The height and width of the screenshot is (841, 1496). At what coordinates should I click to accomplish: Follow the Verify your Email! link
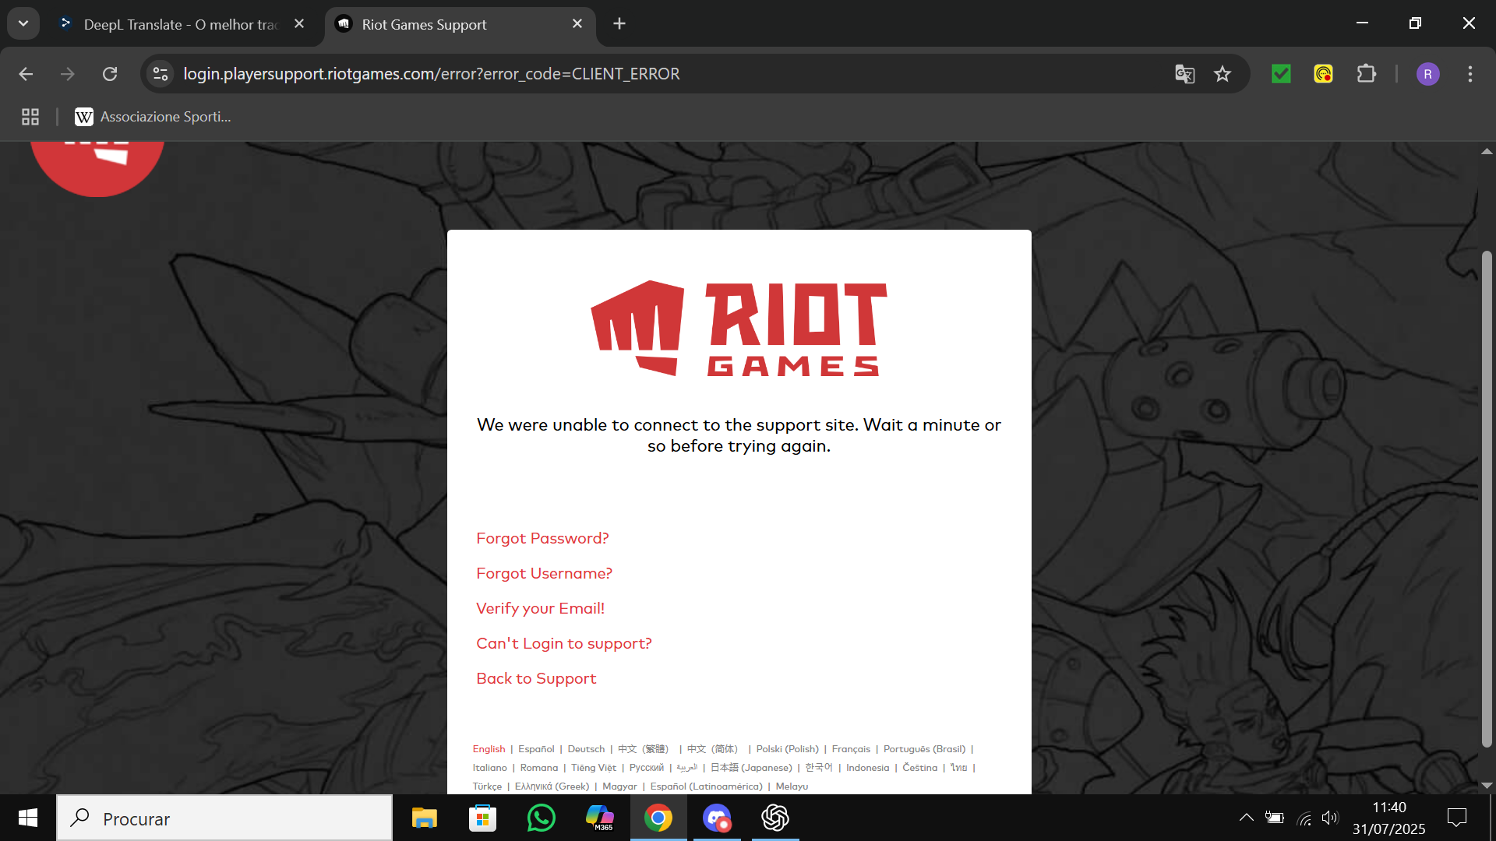tap(540, 608)
